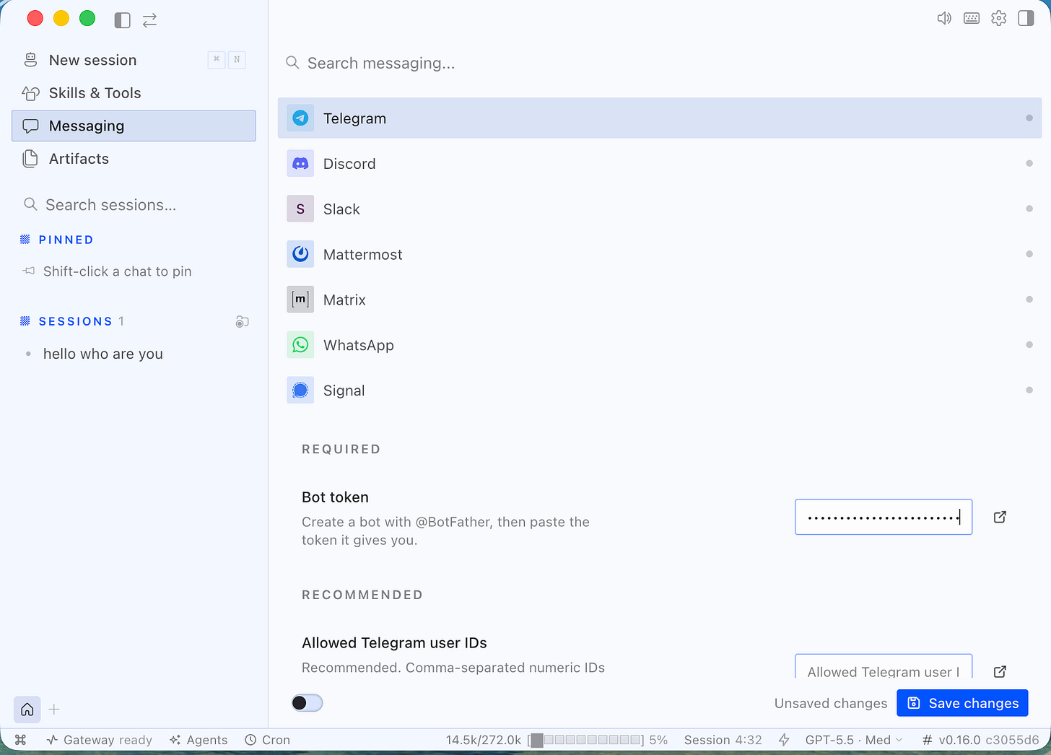Click the Session 4:32 timer

point(723,740)
